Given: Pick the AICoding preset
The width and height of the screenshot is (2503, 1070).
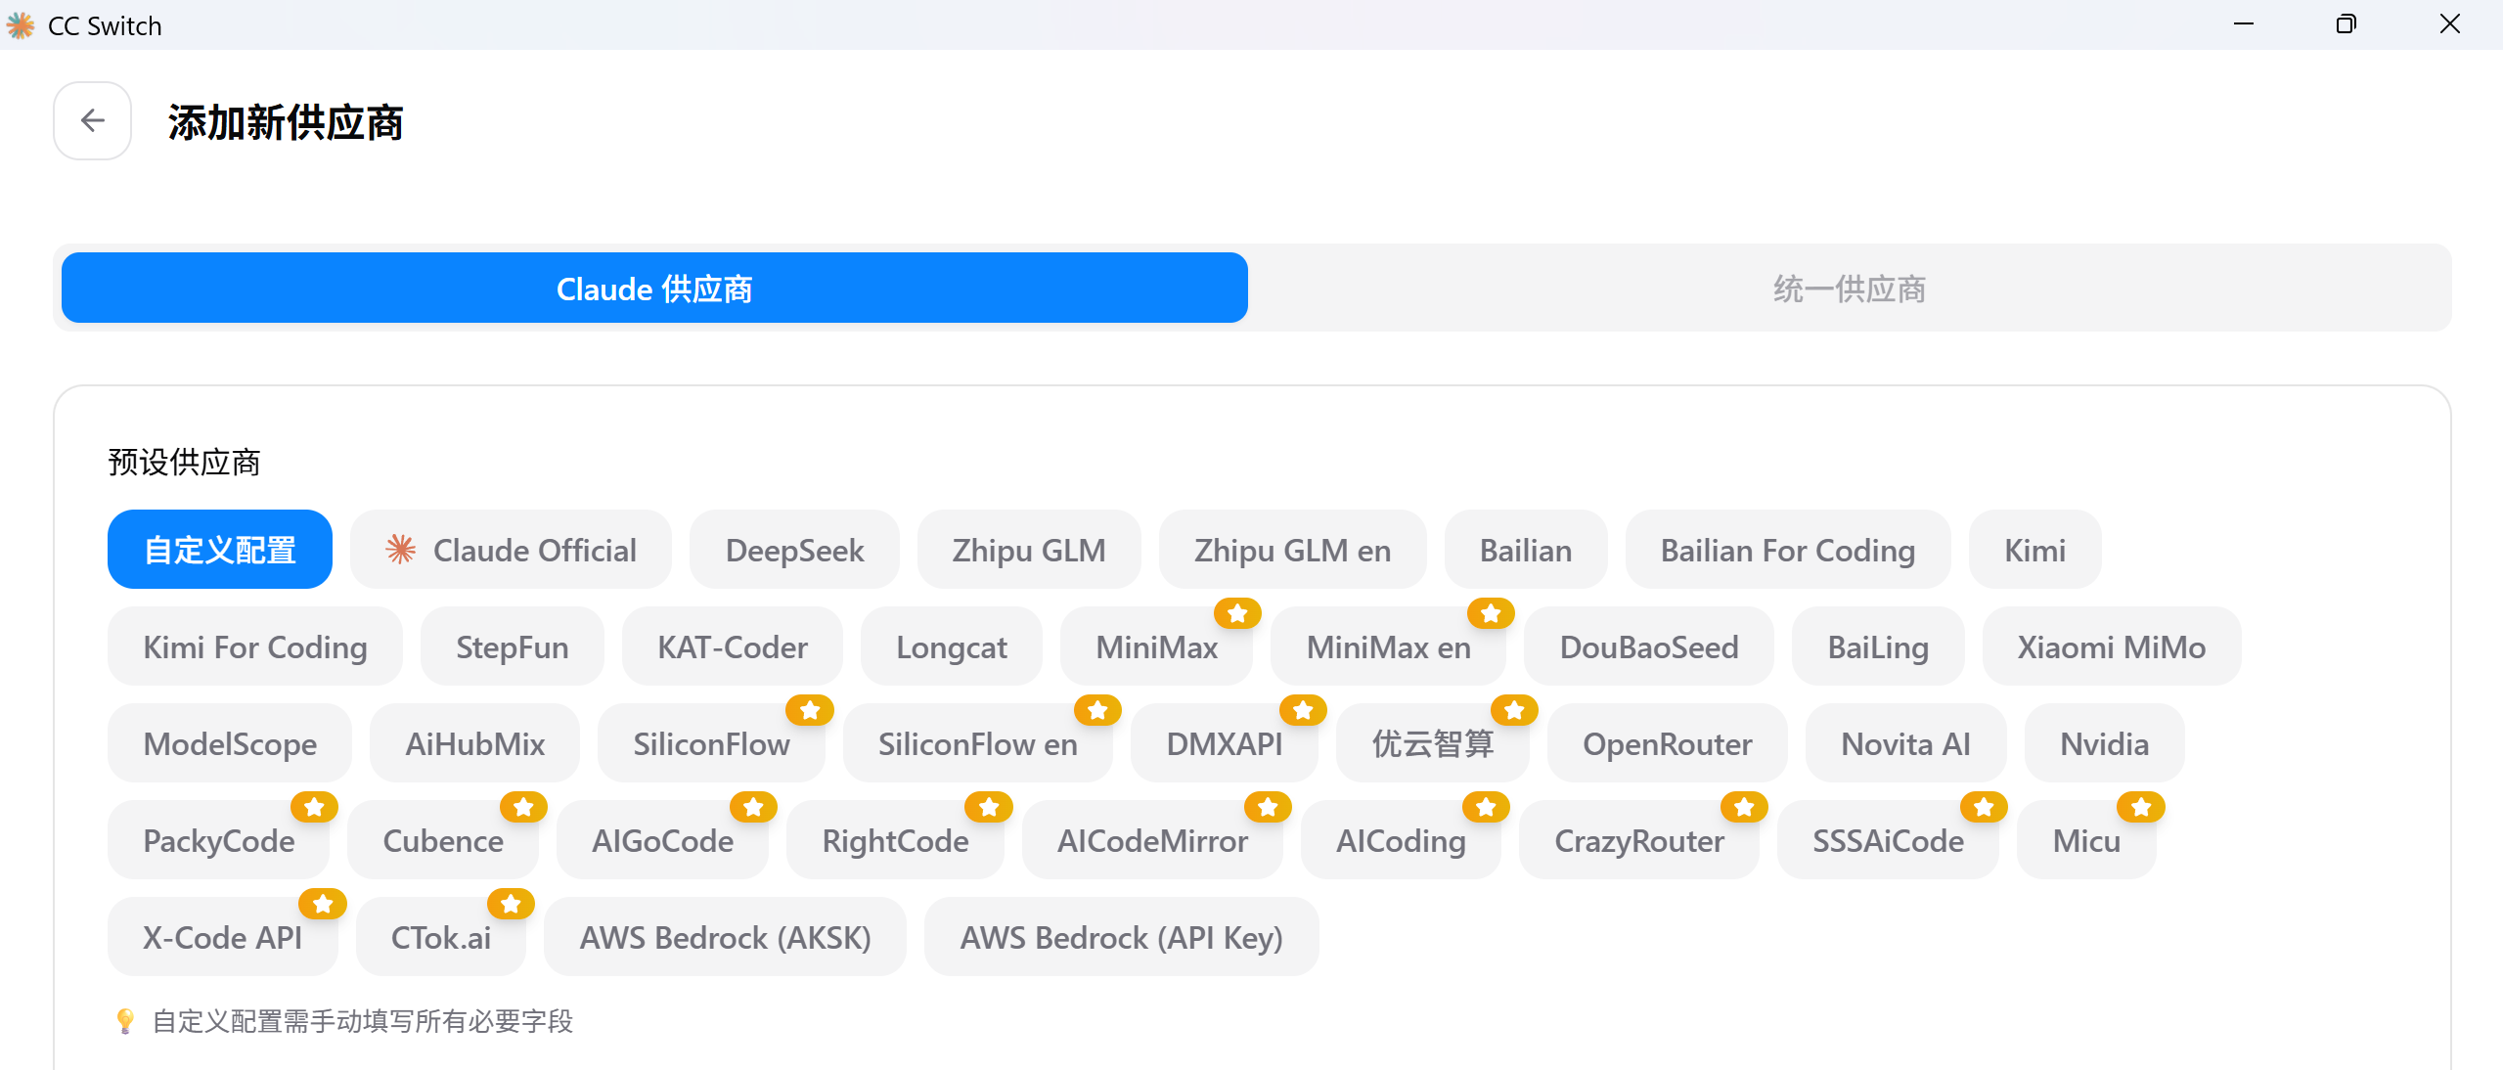Looking at the screenshot, I should tap(1402, 840).
